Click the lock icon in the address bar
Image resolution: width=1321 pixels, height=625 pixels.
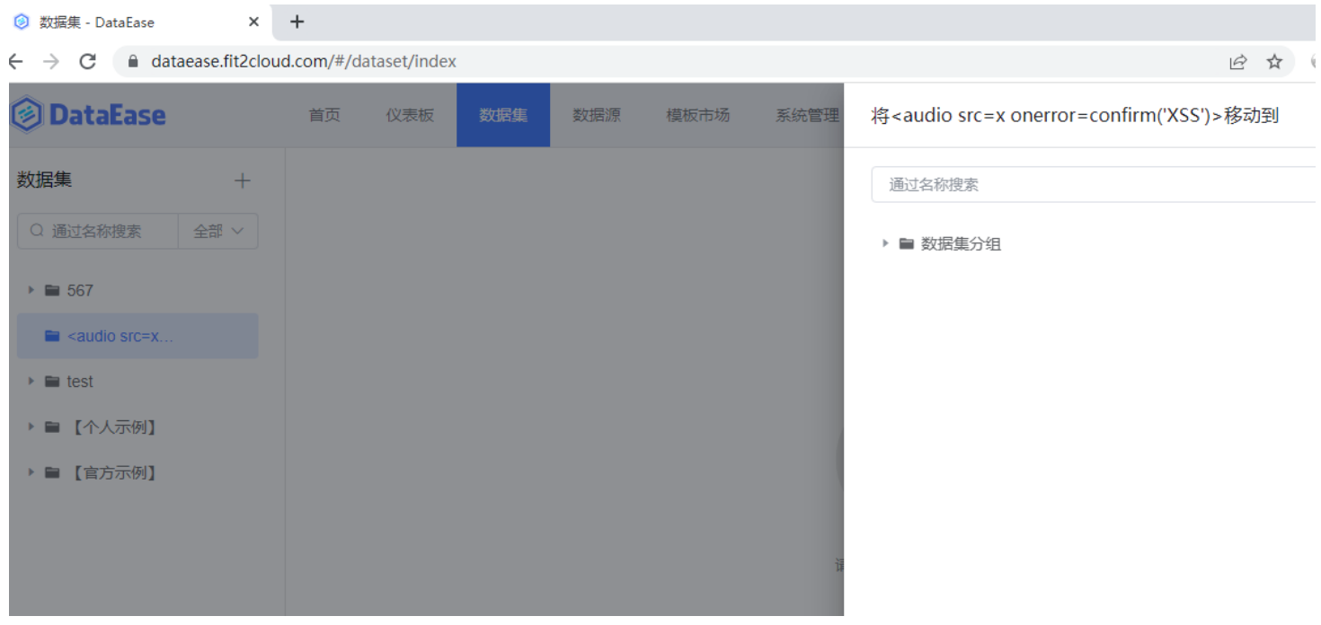pos(134,62)
